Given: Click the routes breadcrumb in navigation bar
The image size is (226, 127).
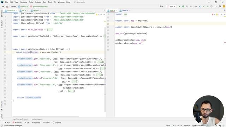Looking at the screenshot, I should (x=13, y=6).
